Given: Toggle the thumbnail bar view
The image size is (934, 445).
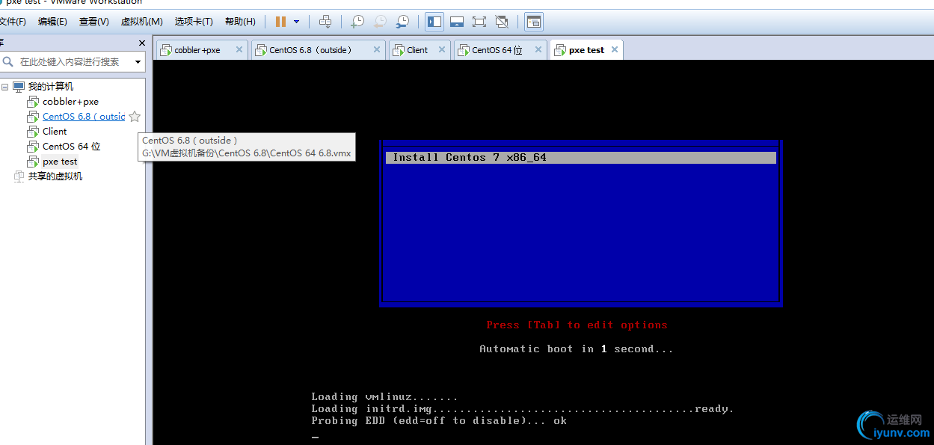Looking at the screenshot, I should coord(457,22).
